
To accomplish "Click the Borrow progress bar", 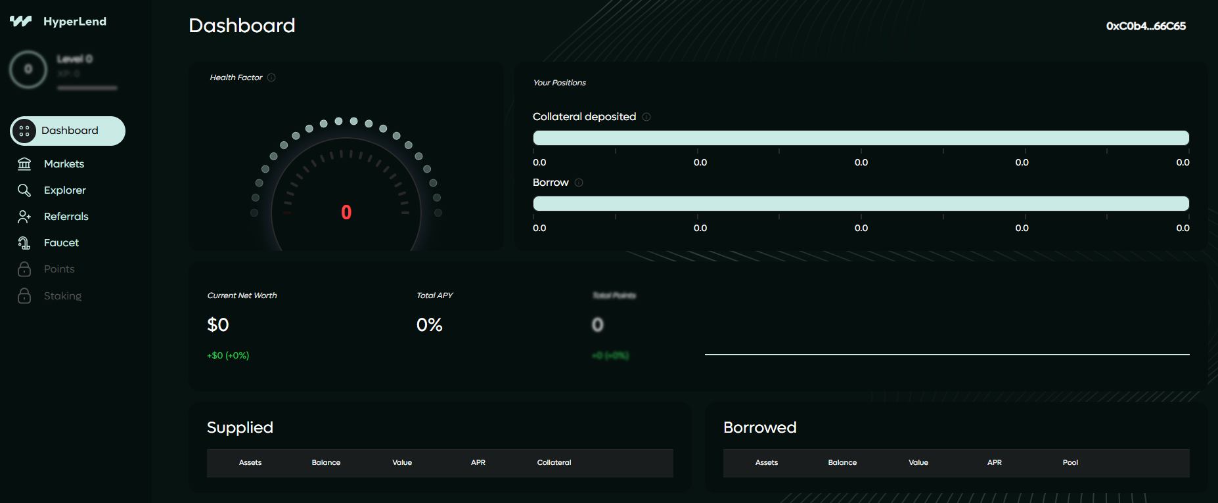I will pyautogui.click(x=861, y=204).
